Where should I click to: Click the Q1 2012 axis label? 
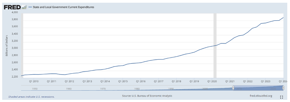click(x=69, y=81)
